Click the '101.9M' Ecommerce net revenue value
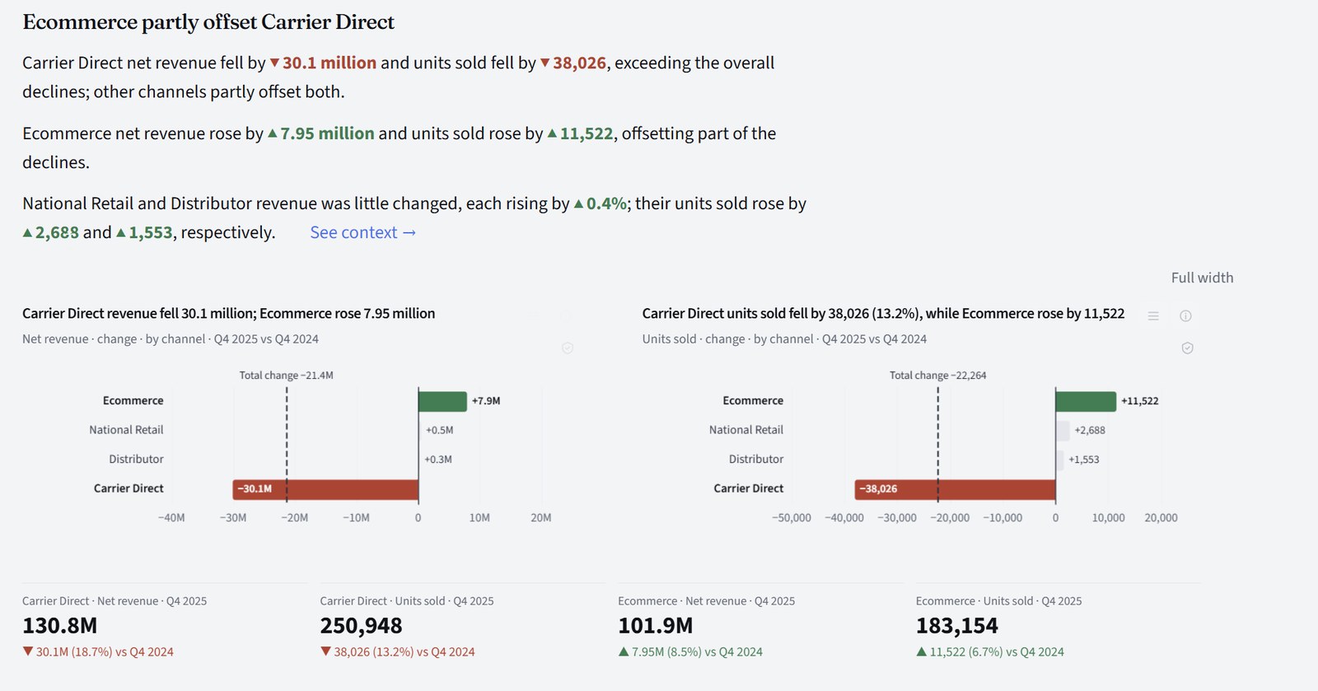1318x691 pixels. pyautogui.click(x=656, y=626)
